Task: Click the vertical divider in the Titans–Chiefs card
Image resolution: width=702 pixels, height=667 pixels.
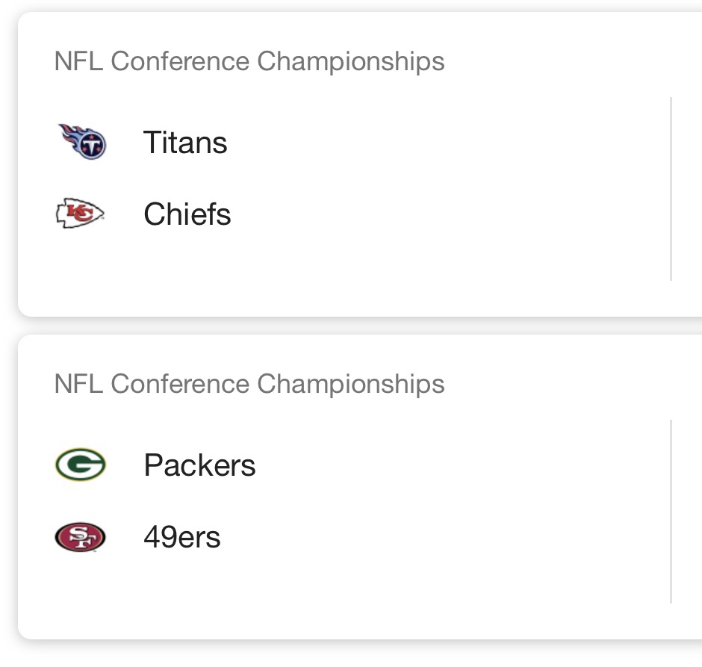Action: click(x=671, y=189)
